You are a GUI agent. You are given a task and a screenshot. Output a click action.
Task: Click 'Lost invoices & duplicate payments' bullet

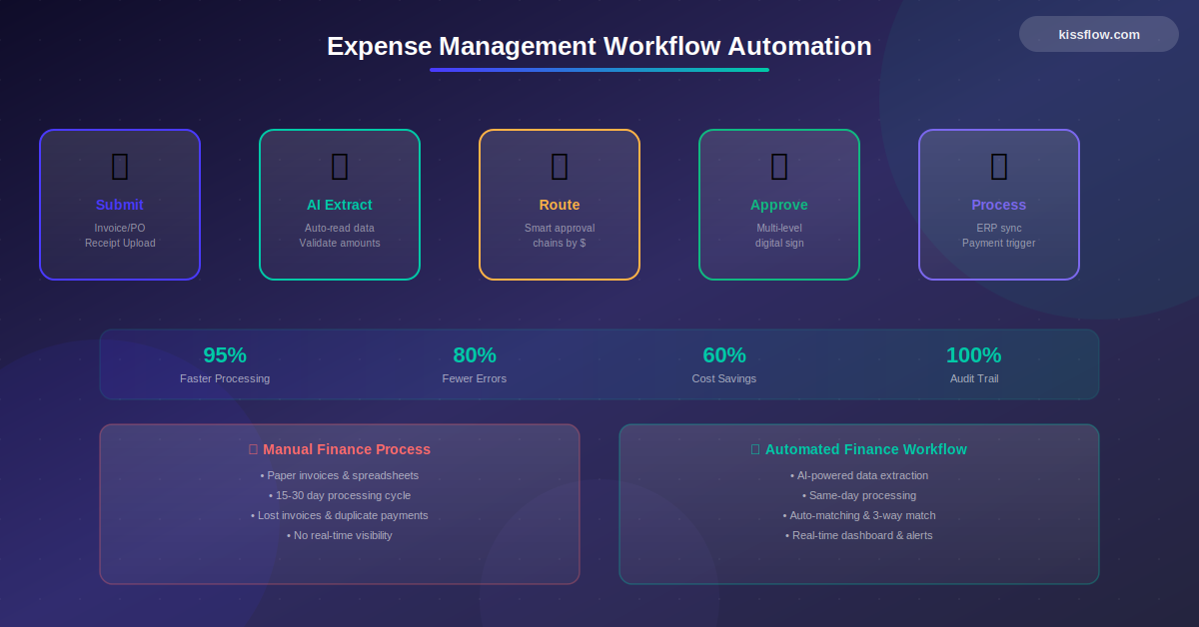[x=340, y=515]
